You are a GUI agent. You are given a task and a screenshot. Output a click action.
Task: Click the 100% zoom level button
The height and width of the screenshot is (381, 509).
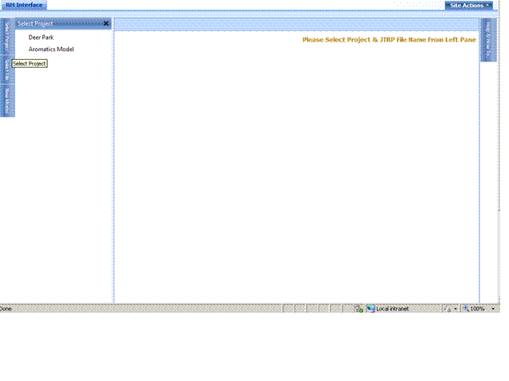[475, 309]
